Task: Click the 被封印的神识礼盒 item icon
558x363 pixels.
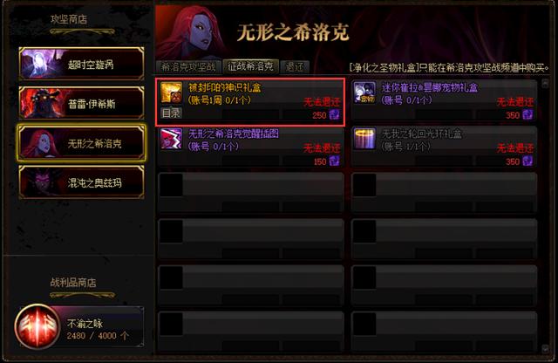Action: [x=171, y=92]
